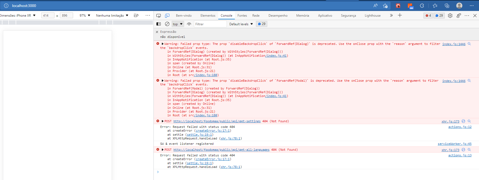The width and height of the screenshot is (479, 180).
Task: Remove the live Expressão expression
Action: coord(157,32)
